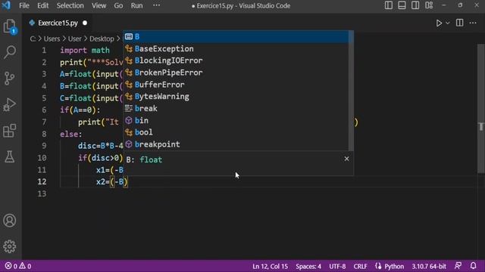
Task: Select interpreter 3.10.7 64-bit
Action: (429, 266)
